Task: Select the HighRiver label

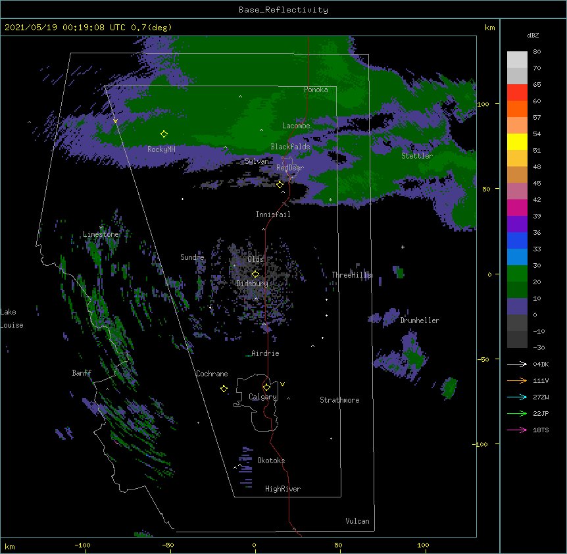Action: point(283,489)
